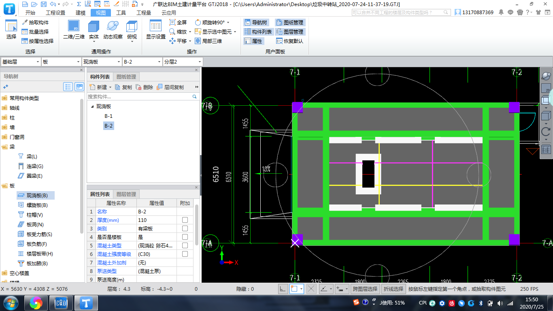This screenshot has height=311, width=553.
Task: Expand 显示选中图元 dropdown arrow
Action: pos(236,32)
